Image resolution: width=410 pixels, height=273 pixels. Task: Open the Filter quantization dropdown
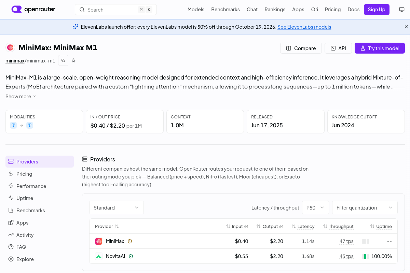coord(365,207)
